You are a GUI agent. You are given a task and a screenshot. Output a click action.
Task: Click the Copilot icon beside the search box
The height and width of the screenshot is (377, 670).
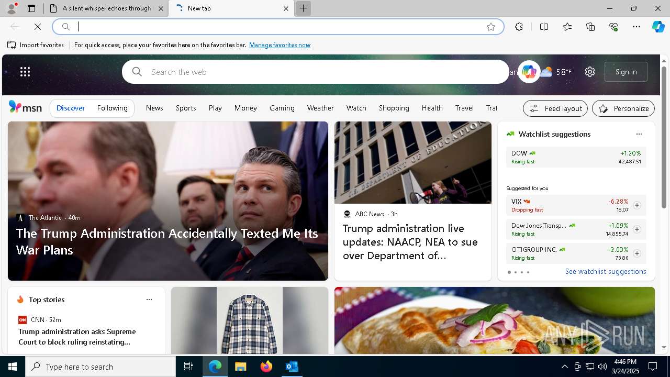tap(529, 72)
